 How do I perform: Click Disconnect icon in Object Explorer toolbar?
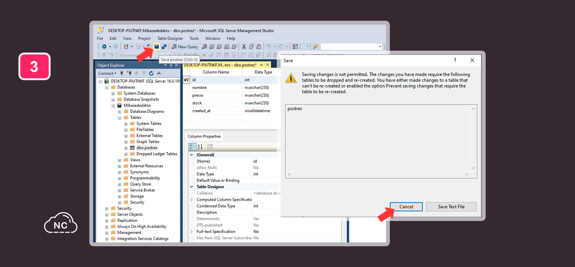130,73
